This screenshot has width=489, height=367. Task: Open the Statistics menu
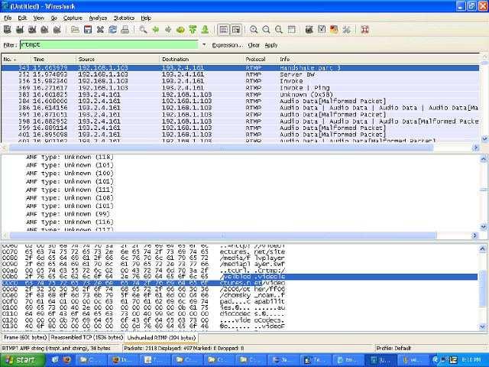click(x=124, y=18)
